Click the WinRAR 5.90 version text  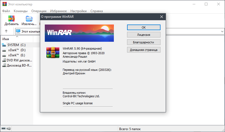[x=82, y=48]
